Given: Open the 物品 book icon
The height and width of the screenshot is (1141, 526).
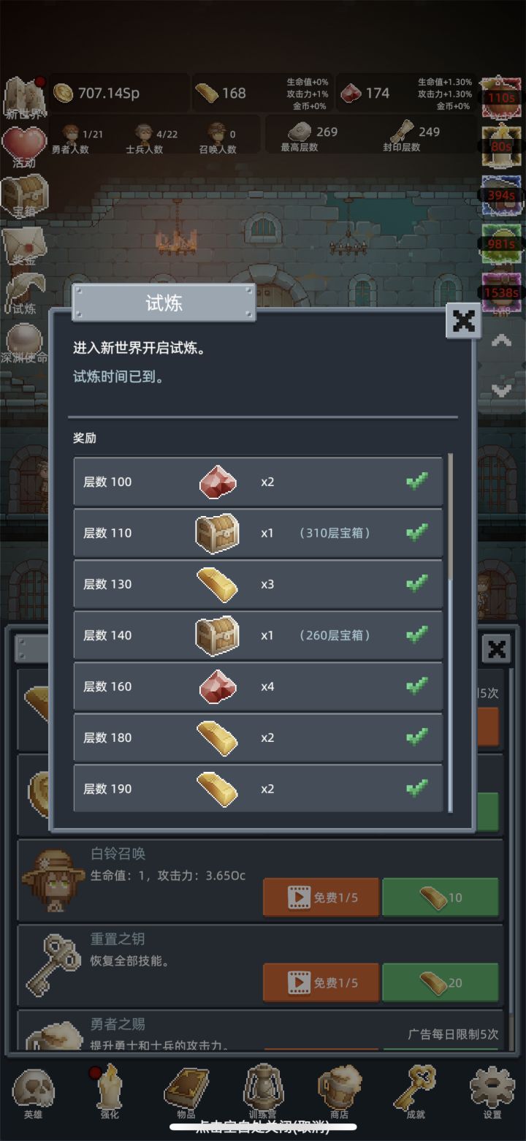Looking at the screenshot, I should [186, 1093].
